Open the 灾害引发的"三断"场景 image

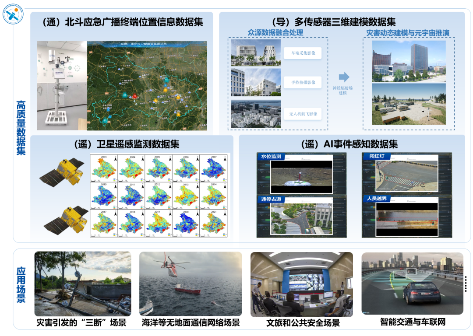pos(83,283)
